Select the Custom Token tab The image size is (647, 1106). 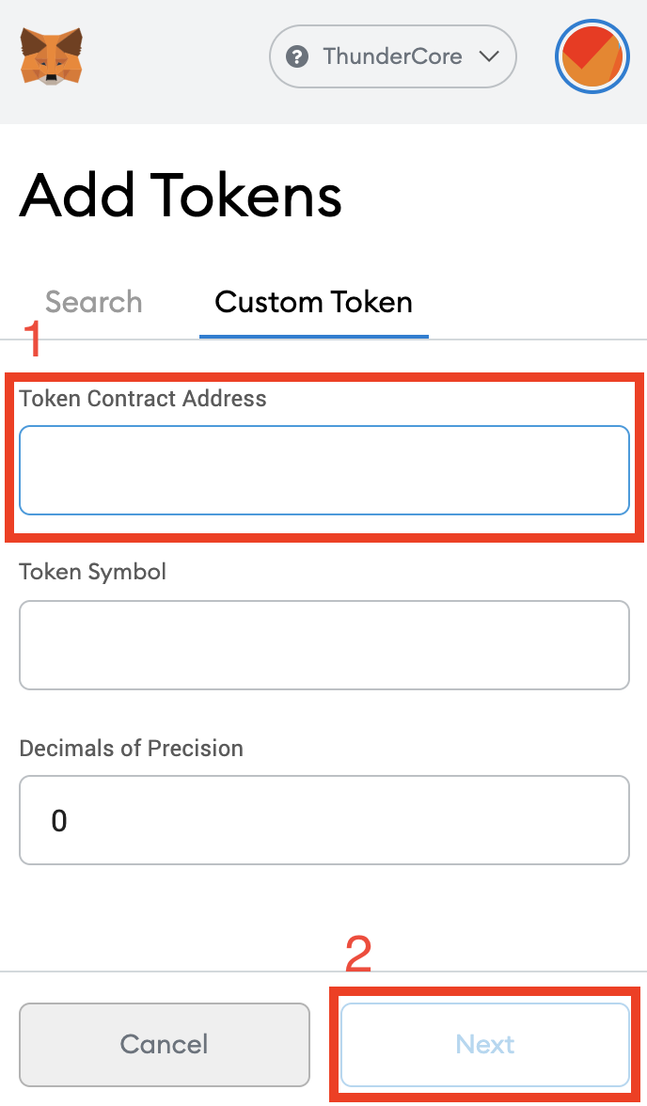tap(313, 302)
